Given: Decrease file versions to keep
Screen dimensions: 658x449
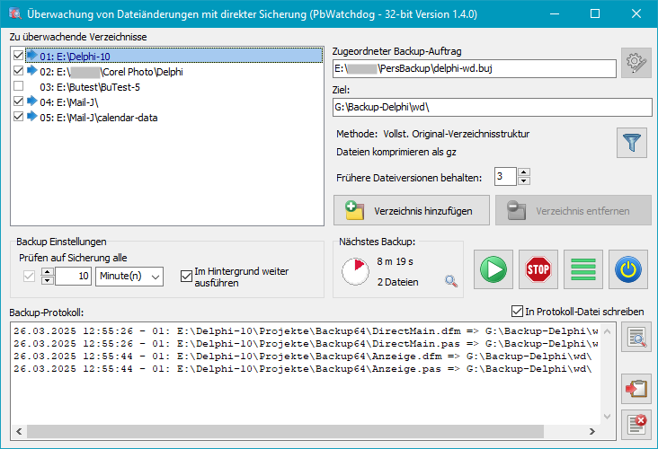Looking at the screenshot, I should click(x=524, y=180).
